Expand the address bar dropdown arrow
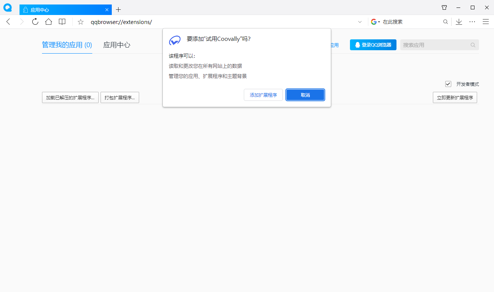The image size is (494, 292). click(360, 22)
